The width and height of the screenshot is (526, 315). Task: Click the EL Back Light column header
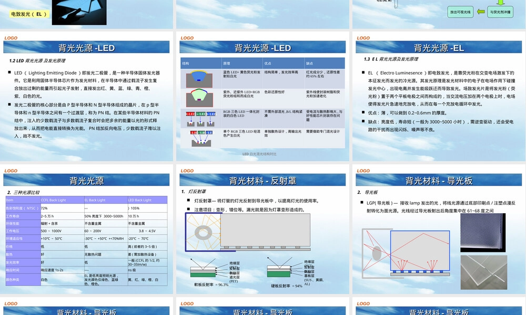pos(106,200)
